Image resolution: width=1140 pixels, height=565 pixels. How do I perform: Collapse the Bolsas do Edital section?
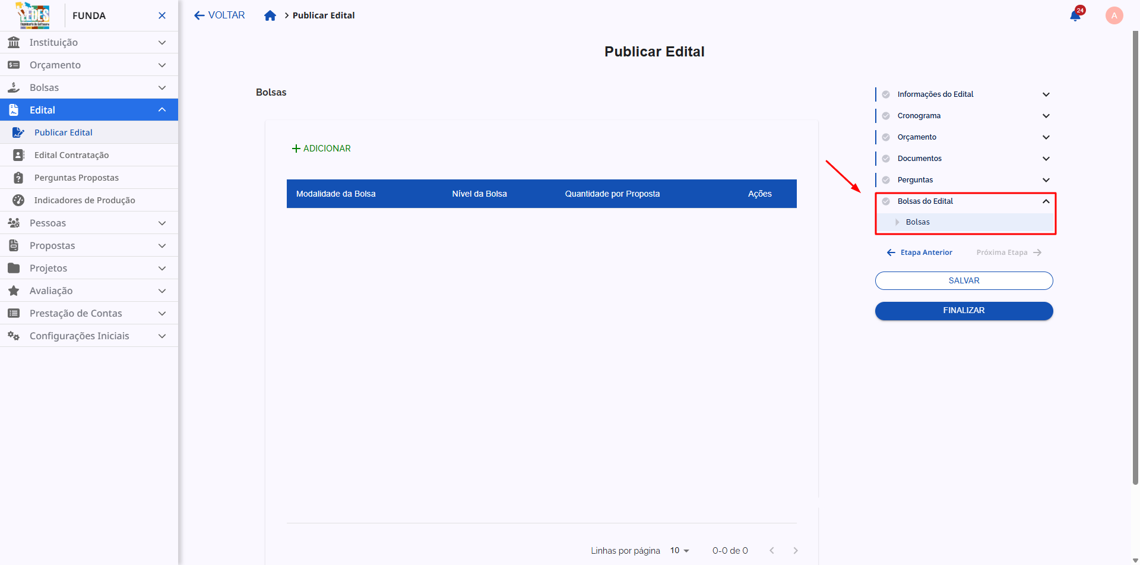coord(1046,201)
